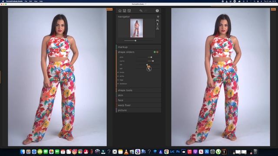The width and height of the screenshot is (278, 156).
Task: Open the Edit menu
Action: 31,1
